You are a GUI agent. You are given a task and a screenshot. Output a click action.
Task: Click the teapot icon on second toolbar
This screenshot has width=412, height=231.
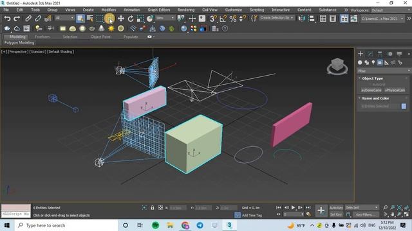point(91,28)
